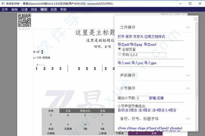Export the score via 导出pdf
205x136 pixels.
tap(123, 44)
